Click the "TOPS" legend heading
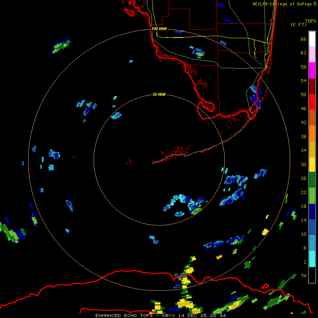Screen dimensions: 318x318 [x=311, y=21]
